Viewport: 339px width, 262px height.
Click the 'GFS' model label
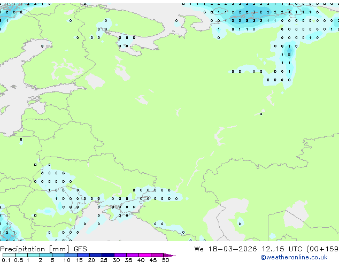tap(80, 249)
